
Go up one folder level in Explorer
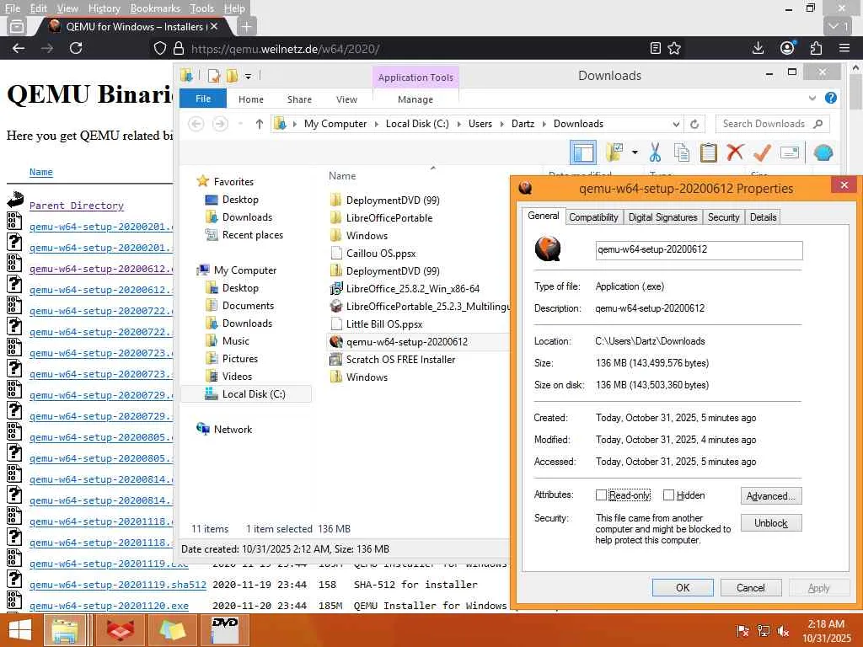tap(260, 124)
